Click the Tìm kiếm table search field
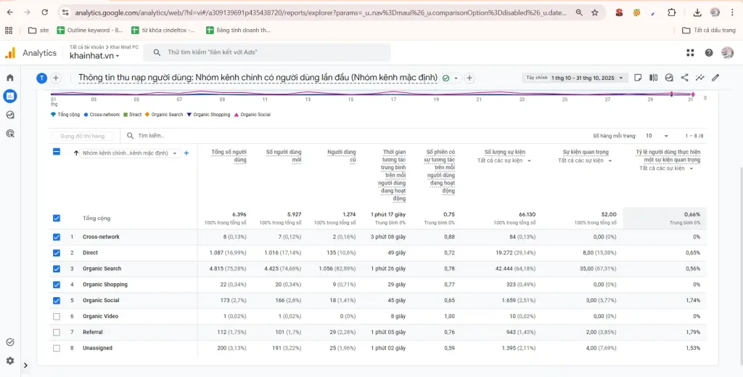Viewport: 743px width, 377px height. click(151, 136)
